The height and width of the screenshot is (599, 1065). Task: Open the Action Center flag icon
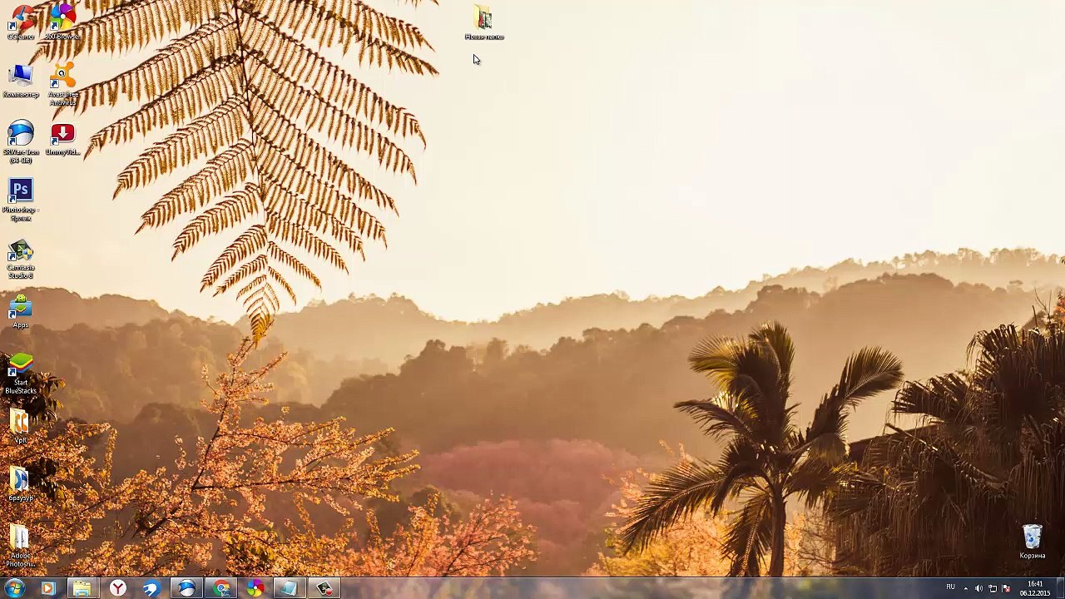pos(1006,589)
